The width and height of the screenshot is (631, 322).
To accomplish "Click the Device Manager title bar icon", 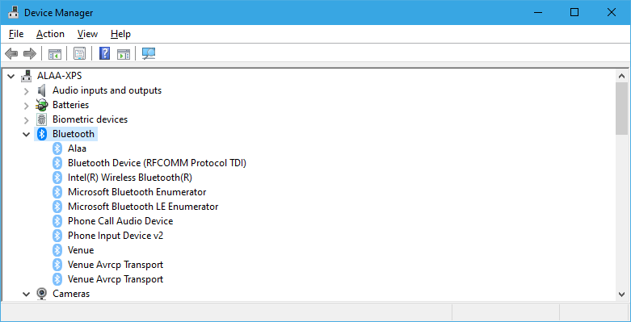I will pos(13,12).
